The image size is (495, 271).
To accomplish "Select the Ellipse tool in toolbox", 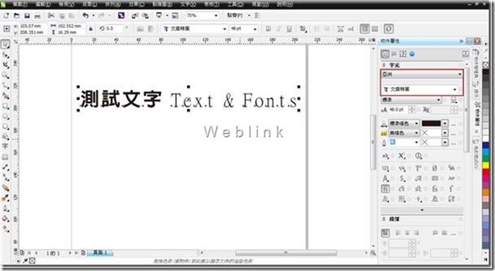I will tap(5, 116).
